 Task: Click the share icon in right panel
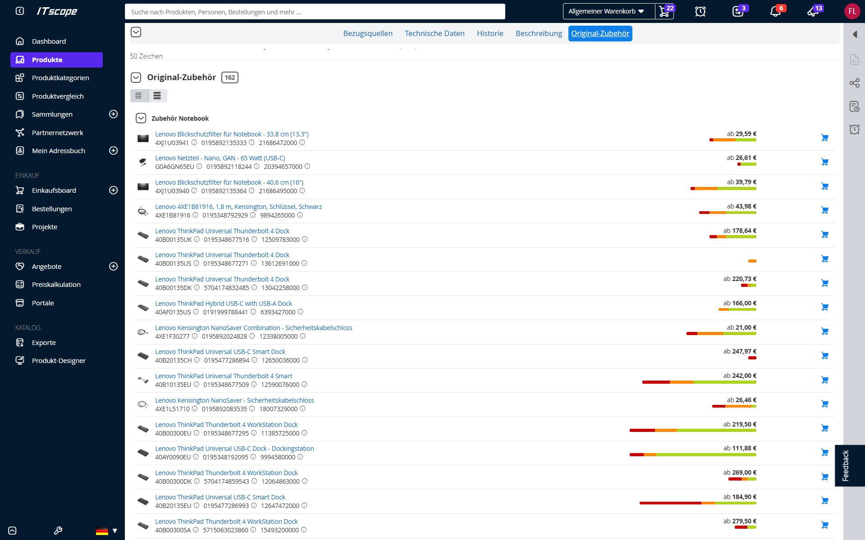(854, 83)
